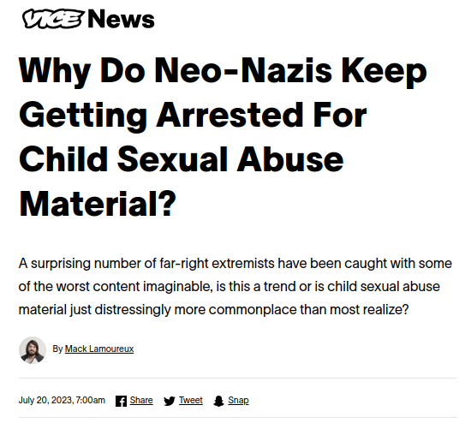Follow the Snap link text
Screen dimensions: 471x429
[238, 400]
